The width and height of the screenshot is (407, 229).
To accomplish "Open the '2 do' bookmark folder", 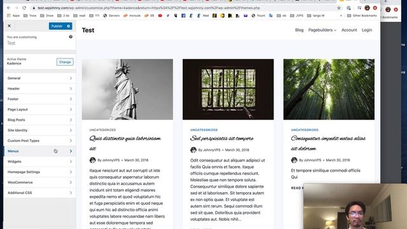I will tap(64, 15).
